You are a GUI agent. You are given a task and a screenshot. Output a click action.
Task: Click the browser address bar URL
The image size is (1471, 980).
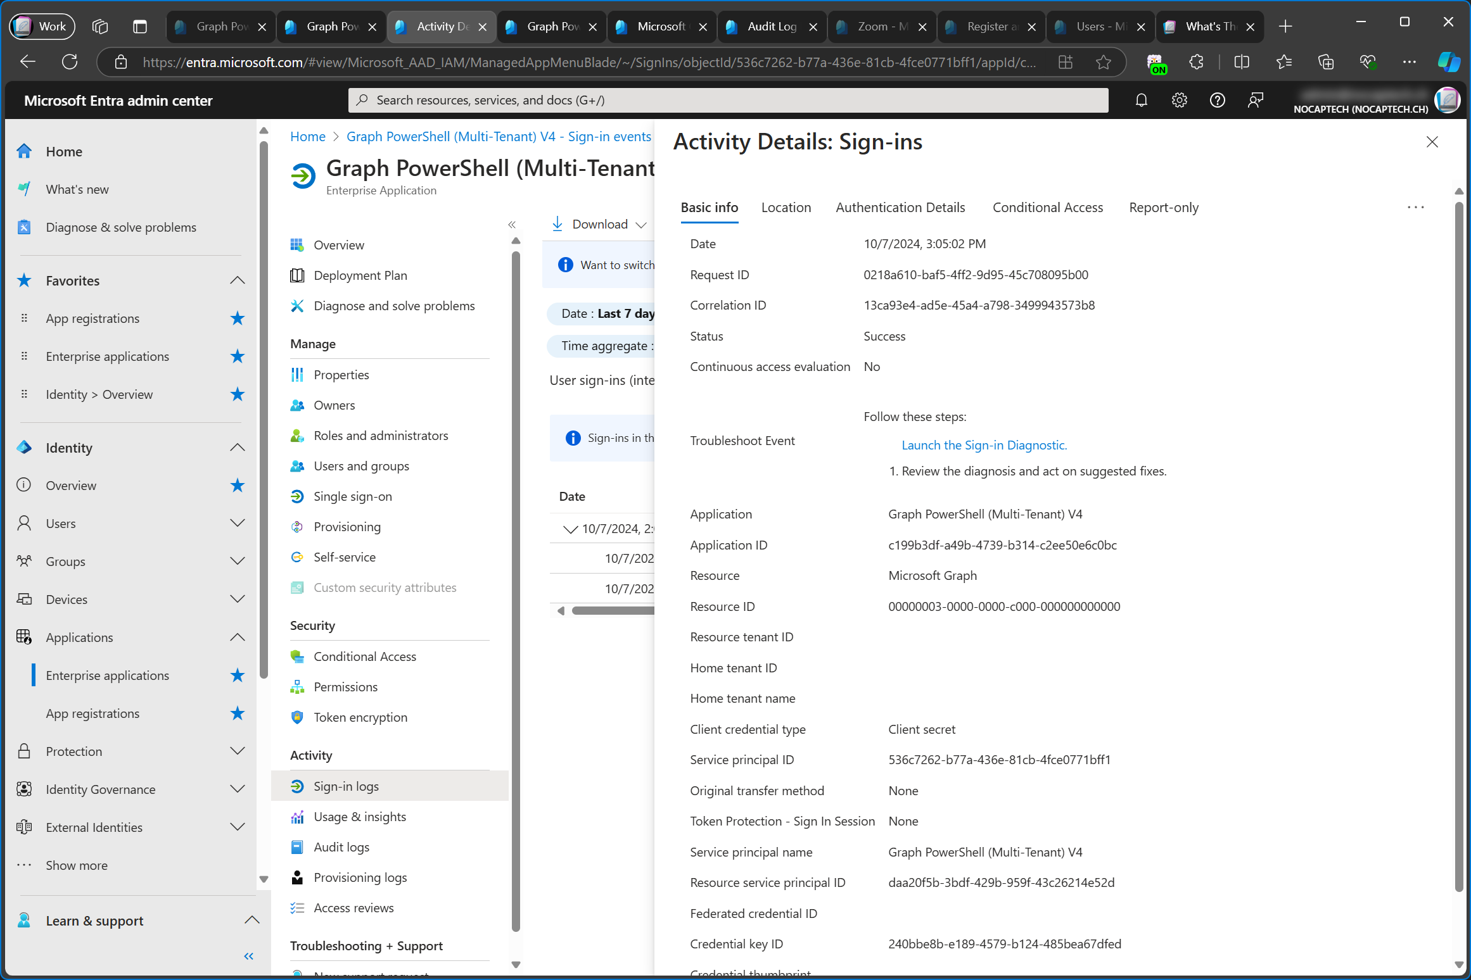(x=589, y=62)
